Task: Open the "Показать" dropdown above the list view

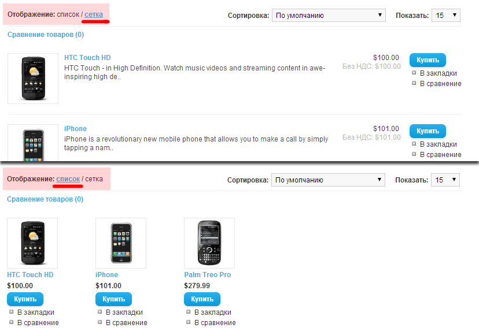Action: coord(445,16)
